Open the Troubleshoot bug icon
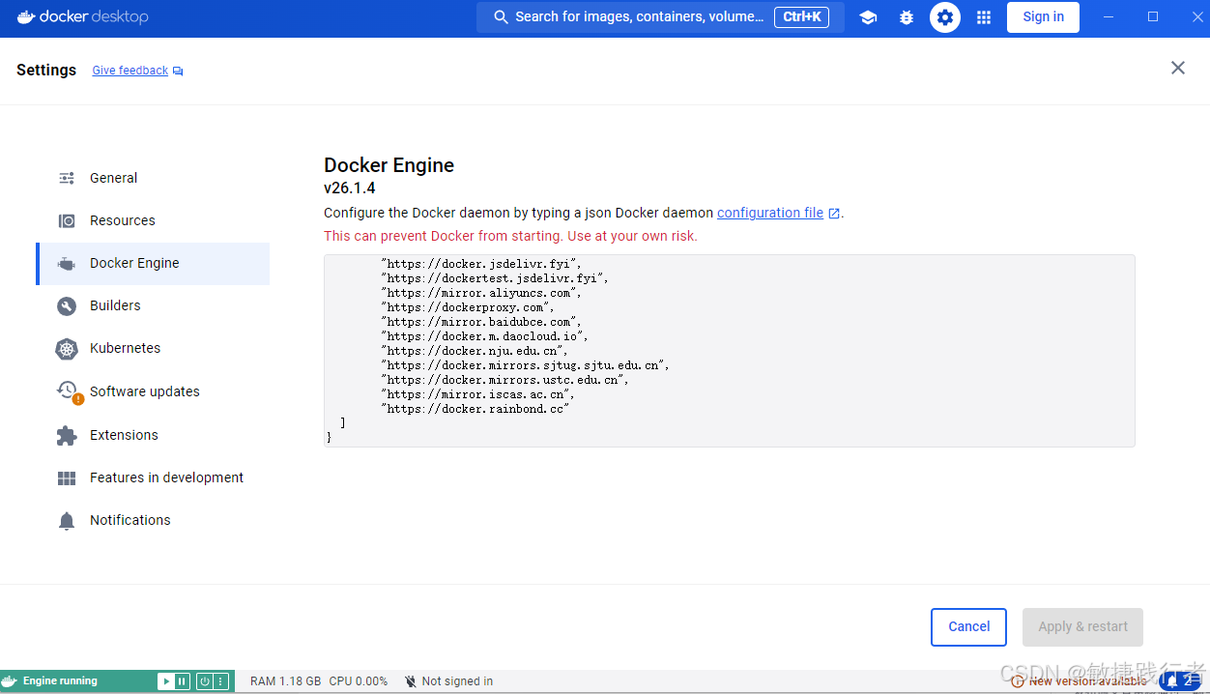The height and width of the screenshot is (694, 1210). [x=907, y=17]
